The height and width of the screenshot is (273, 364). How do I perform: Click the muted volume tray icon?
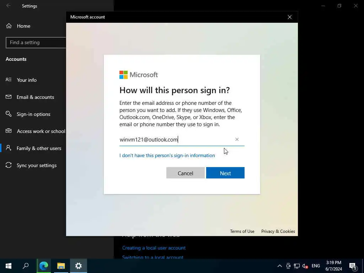(x=305, y=266)
